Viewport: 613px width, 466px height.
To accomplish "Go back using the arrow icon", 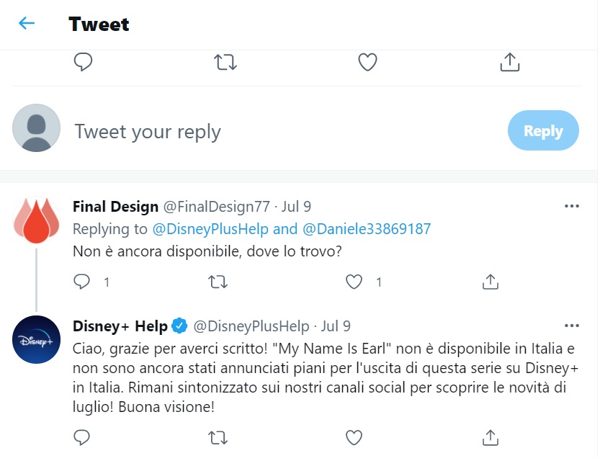I will tap(27, 24).
